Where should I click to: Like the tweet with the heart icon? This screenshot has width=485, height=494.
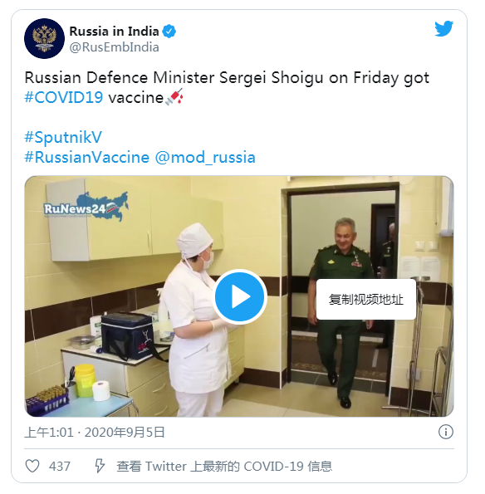pos(32,466)
